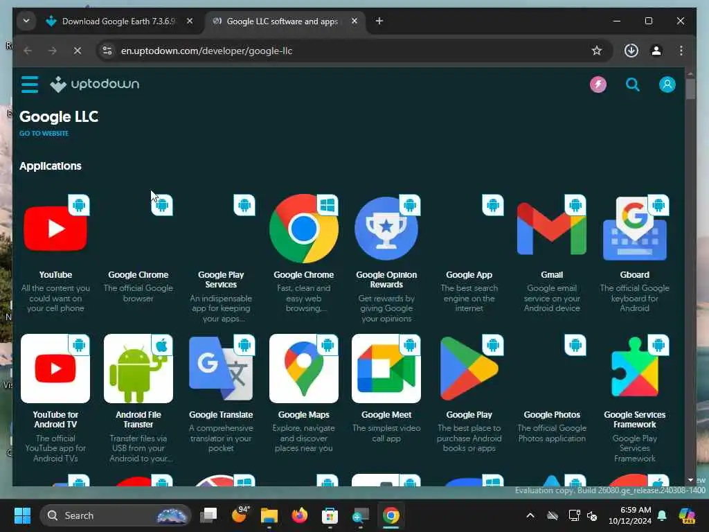Open the Google Play triangle icon
This screenshot has width=709, height=532.
coord(469,369)
